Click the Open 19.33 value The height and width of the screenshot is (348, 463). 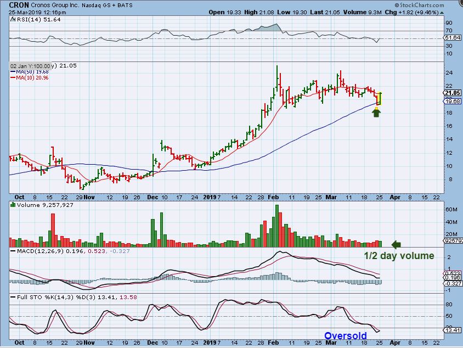pyautogui.click(x=225, y=13)
